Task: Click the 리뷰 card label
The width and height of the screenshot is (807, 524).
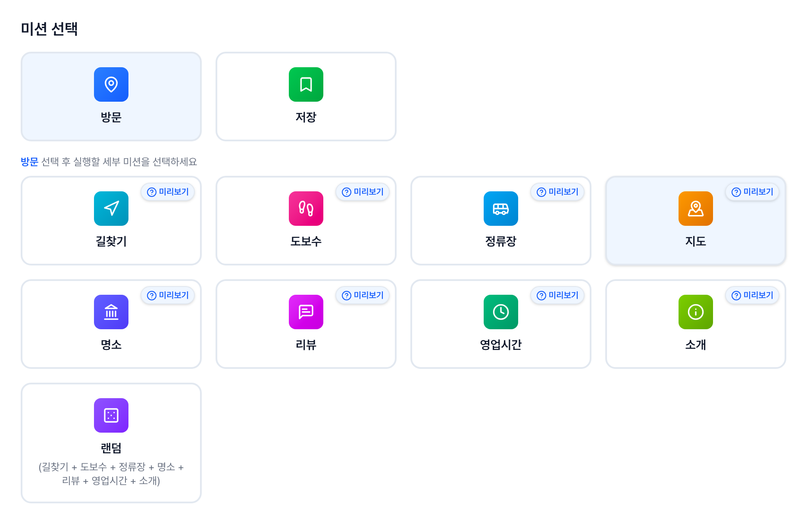Action: click(306, 345)
